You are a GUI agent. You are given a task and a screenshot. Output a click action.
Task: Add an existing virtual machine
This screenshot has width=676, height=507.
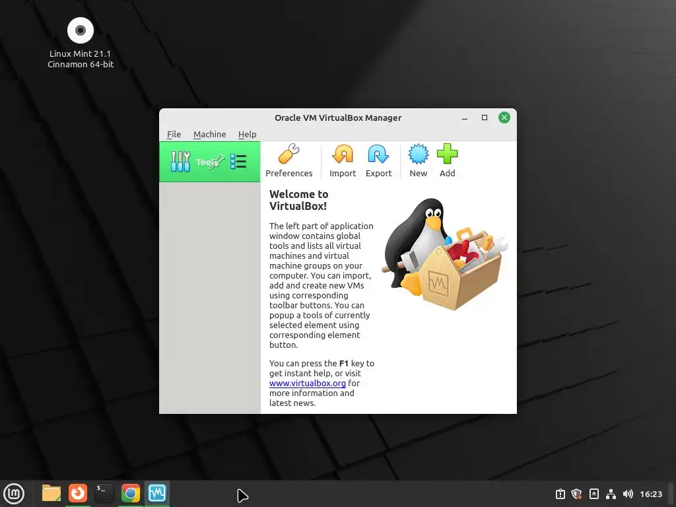click(447, 161)
